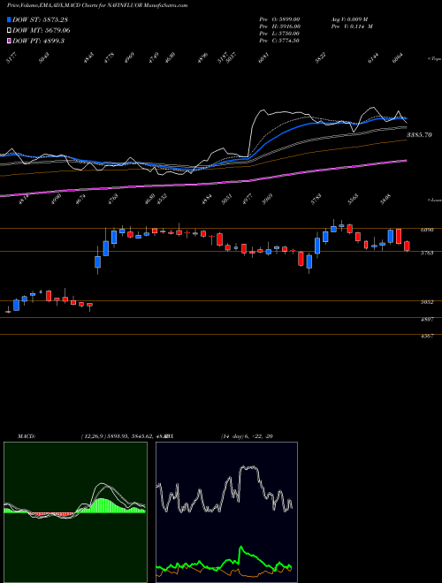Open the green MACD histogram panel
The image size is (442, 583).
pos(75,512)
